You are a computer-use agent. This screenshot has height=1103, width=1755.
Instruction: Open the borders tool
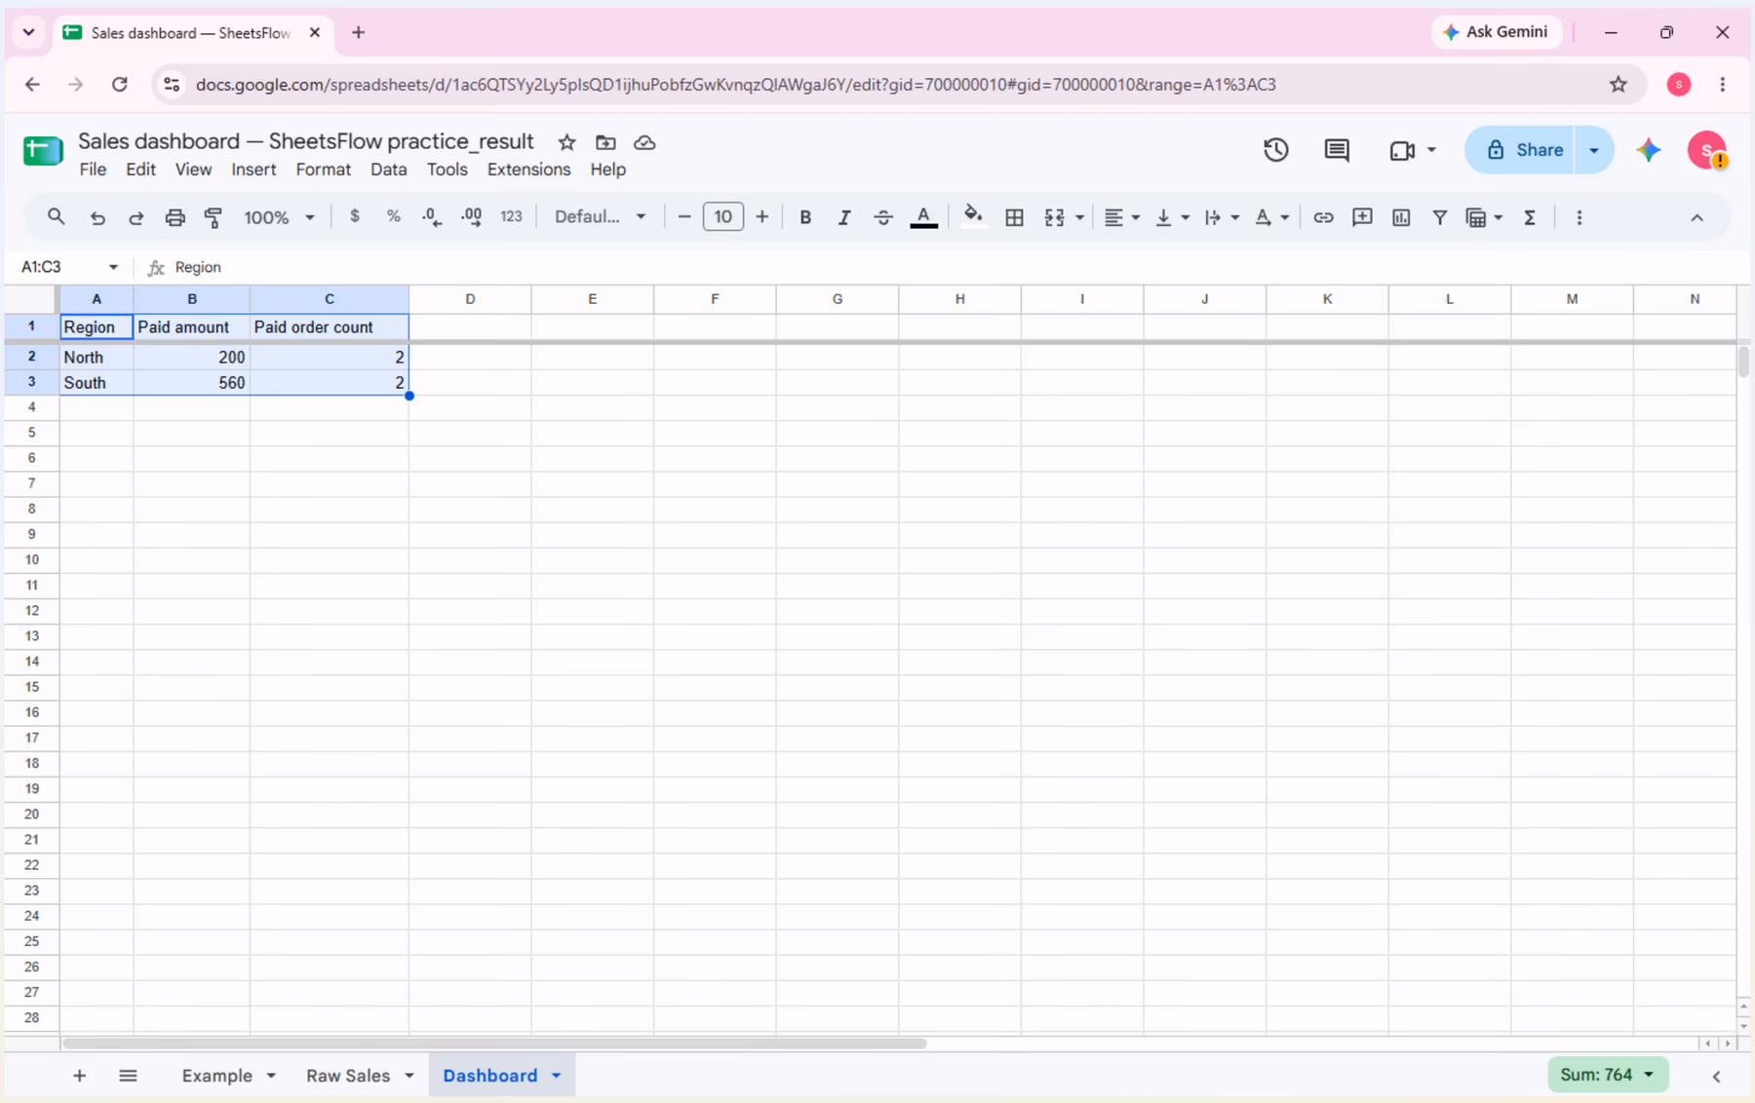1014,217
